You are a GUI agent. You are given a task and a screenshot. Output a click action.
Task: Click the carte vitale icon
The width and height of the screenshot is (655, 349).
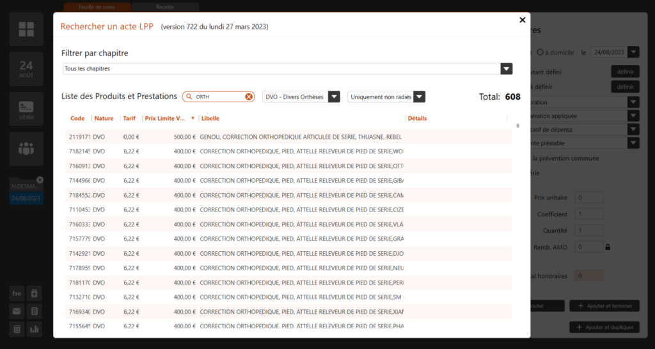tap(26, 109)
